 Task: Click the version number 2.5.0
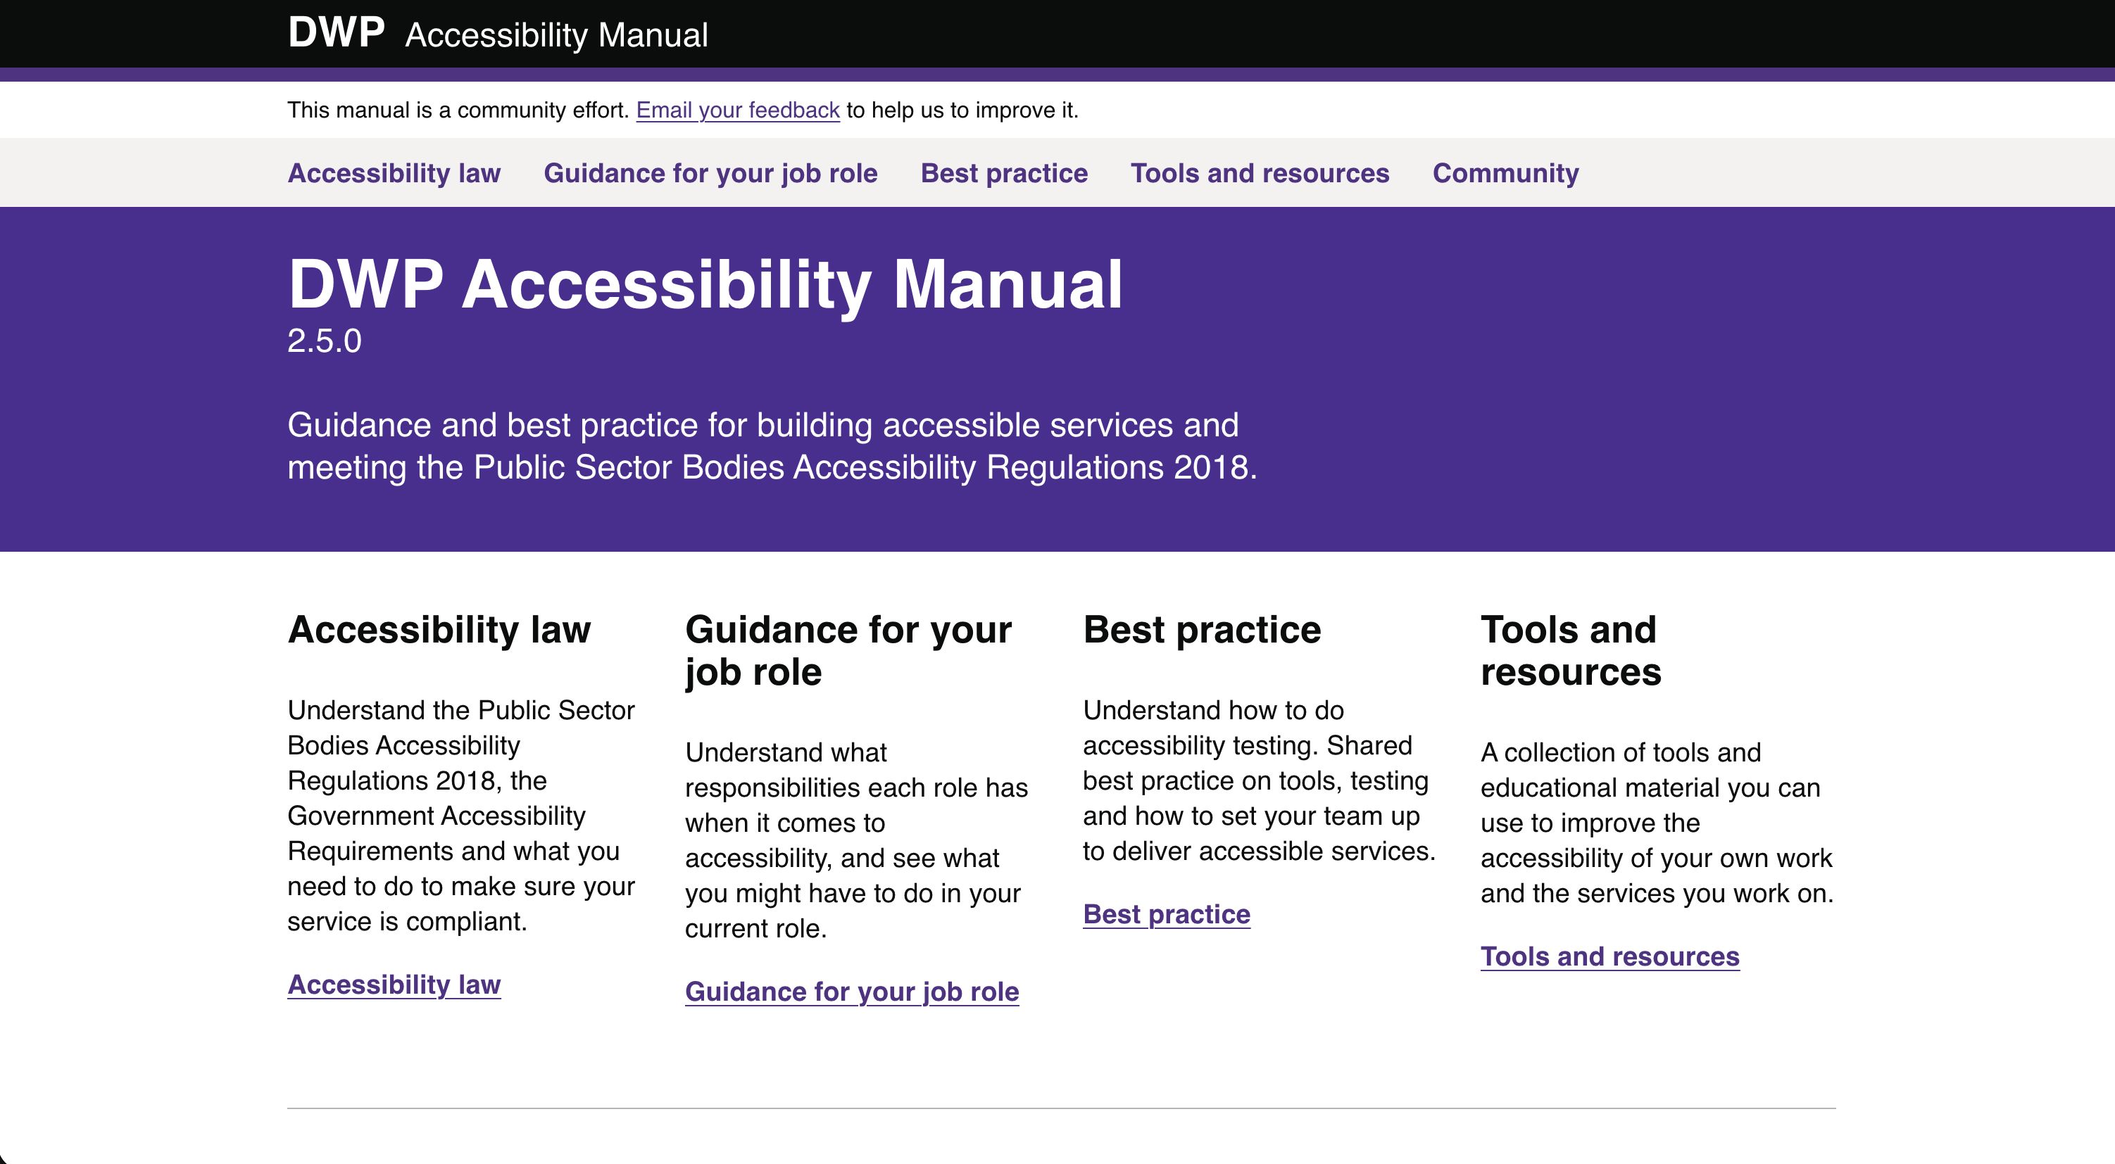325,341
